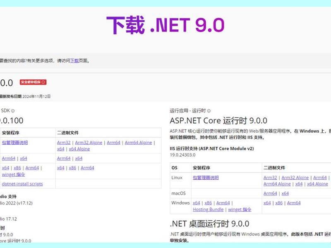Download ASP.NET Core Windows x64 binary
Viewport: 331px width, 248px height.
point(267,203)
